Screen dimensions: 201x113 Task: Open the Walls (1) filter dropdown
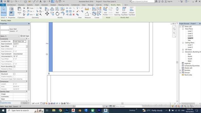click(19, 36)
